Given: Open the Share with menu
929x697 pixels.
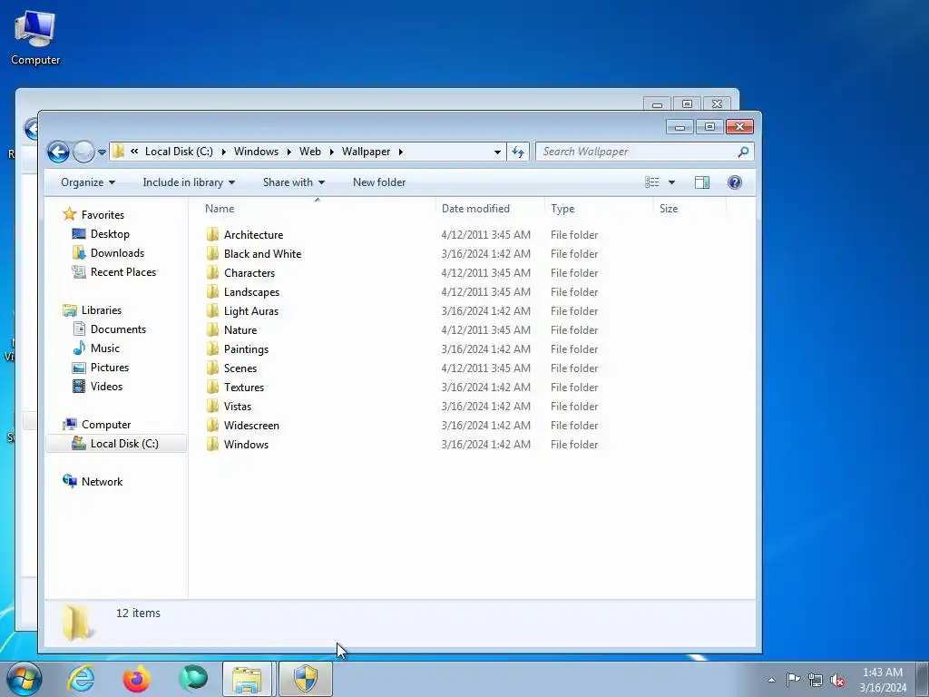Looking at the screenshot, I should tap(294, 182).
